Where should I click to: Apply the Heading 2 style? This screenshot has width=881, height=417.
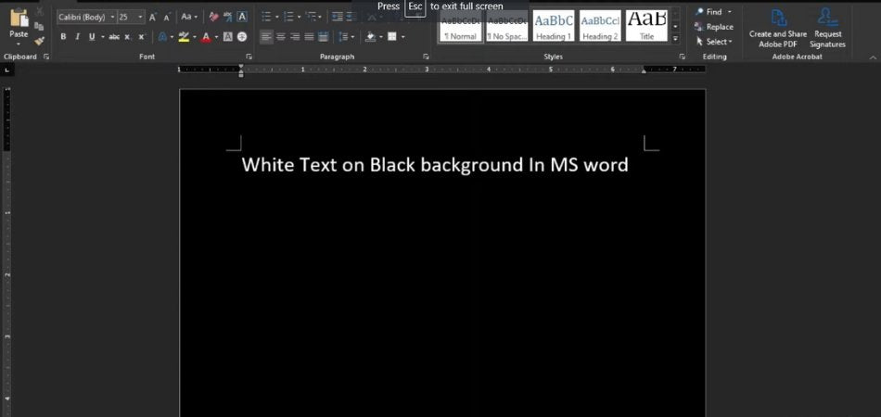[x=601, y=26]
